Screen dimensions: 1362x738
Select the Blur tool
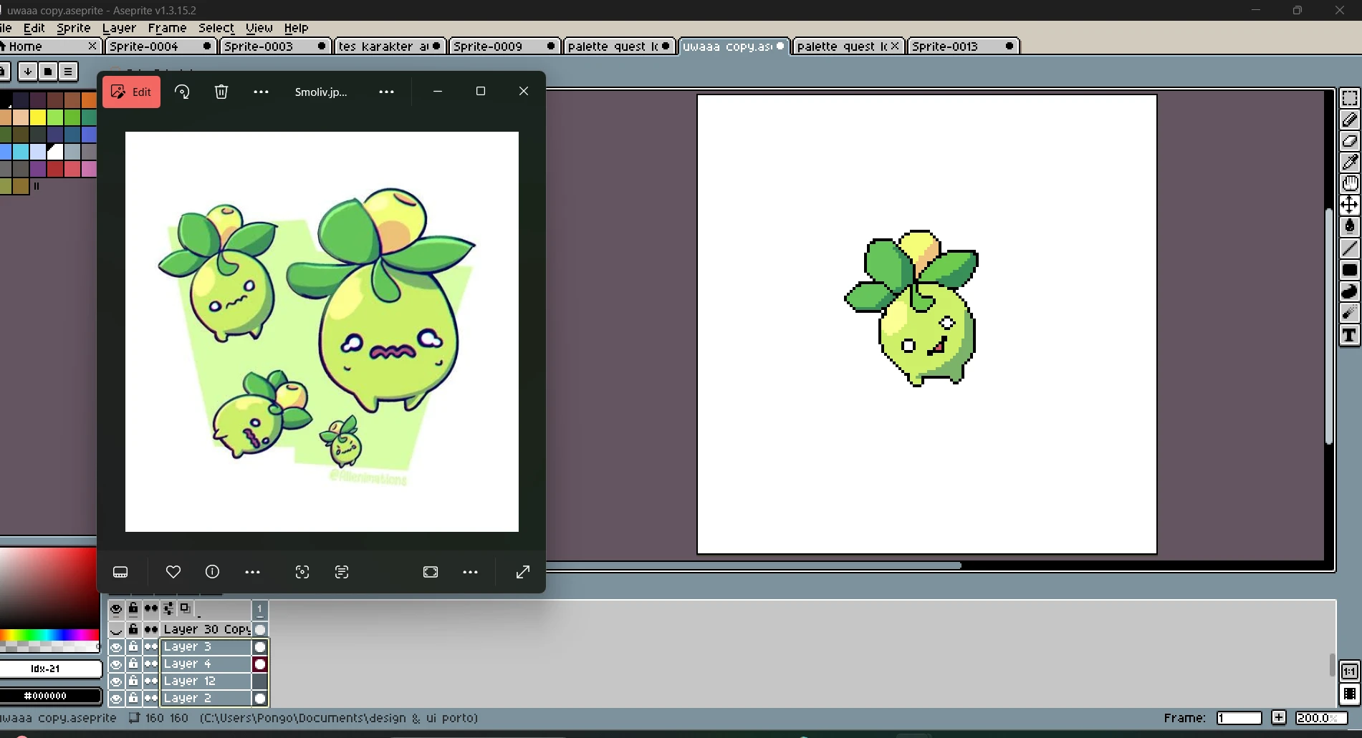pos(1350,313)
